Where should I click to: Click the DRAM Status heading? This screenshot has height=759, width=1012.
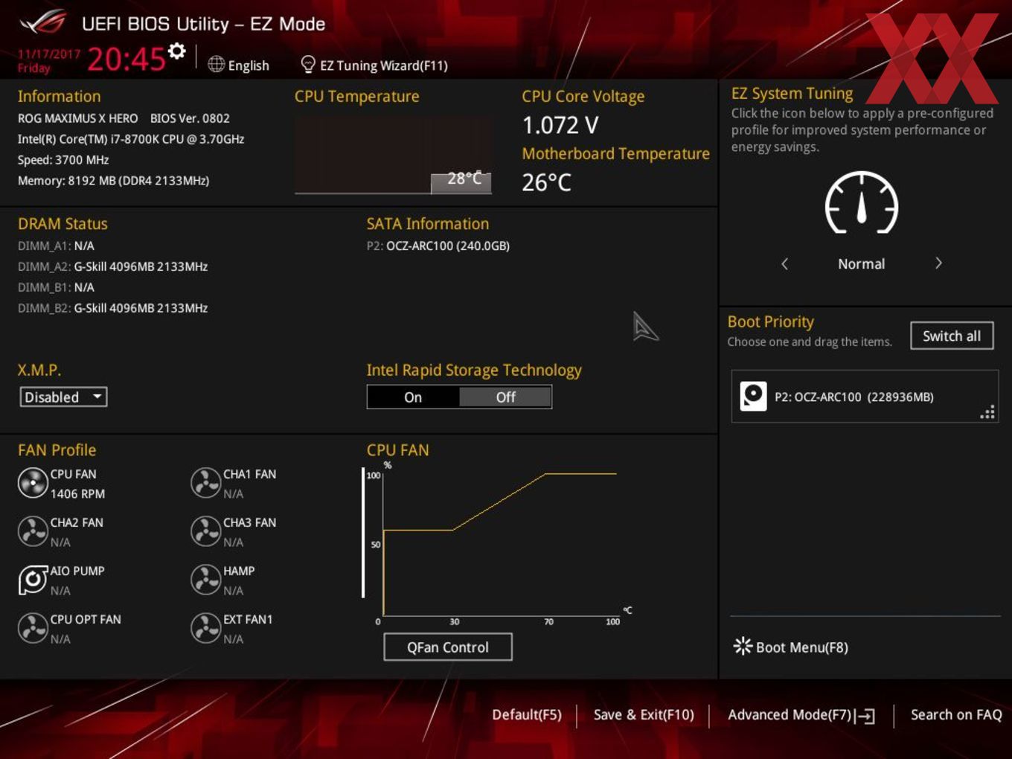click(x=63, y=224)
